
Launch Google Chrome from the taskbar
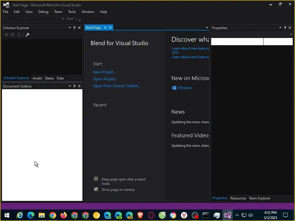53,215
